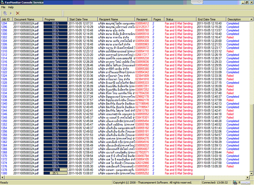
Task: Sort by Recipient Name column header
Action: point(116,19)
